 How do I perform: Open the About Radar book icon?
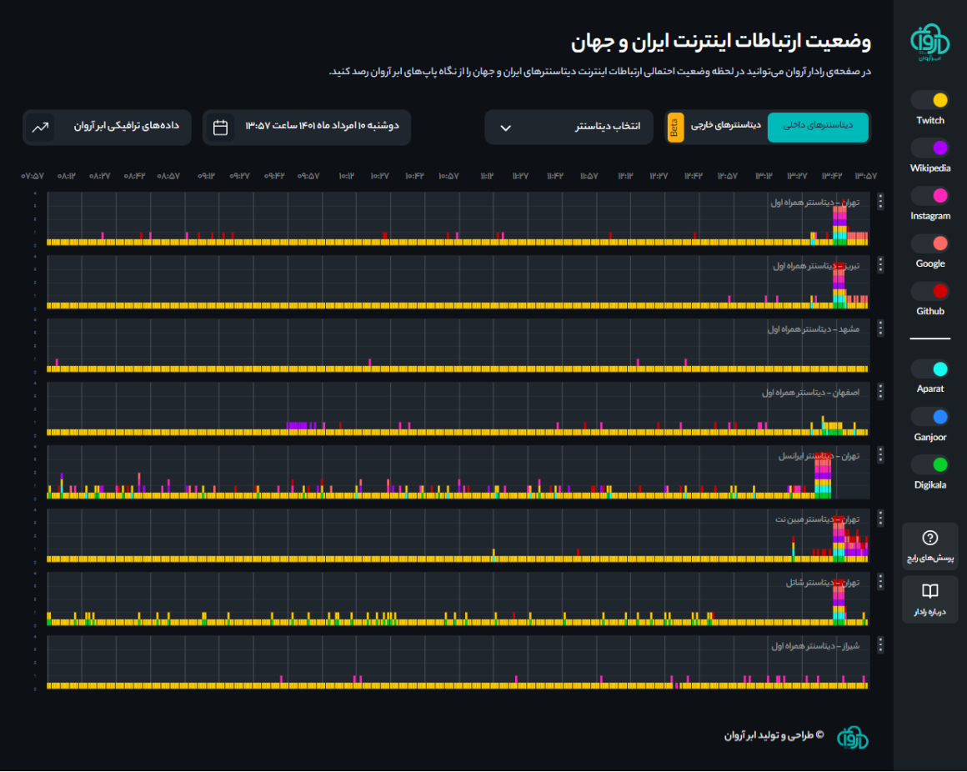(x=930, y=591)
